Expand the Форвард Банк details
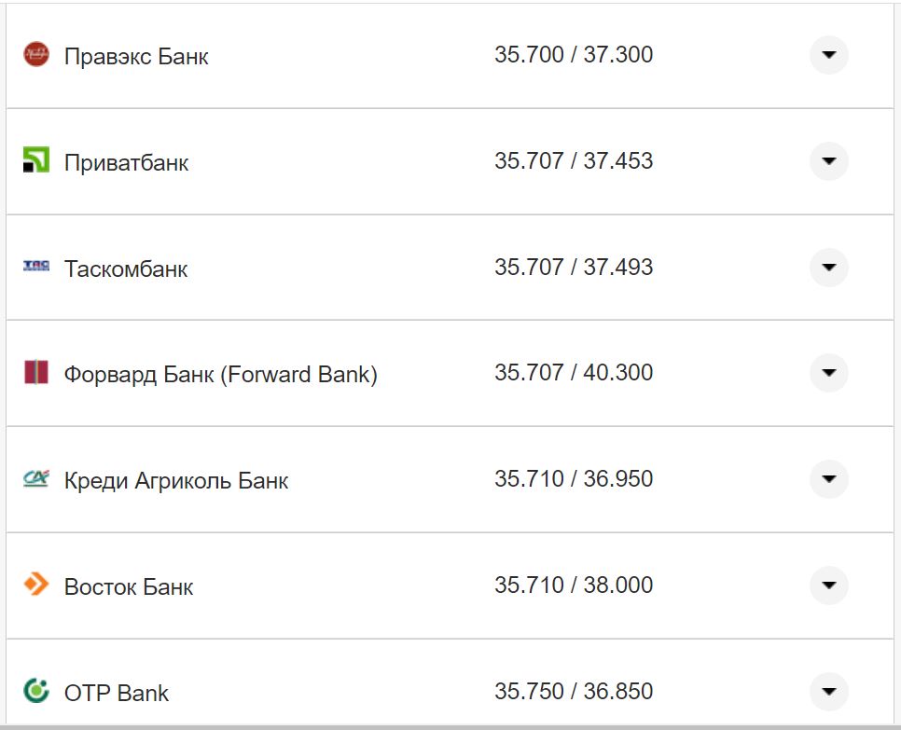901x730 pixels. (x=828, y=373)
